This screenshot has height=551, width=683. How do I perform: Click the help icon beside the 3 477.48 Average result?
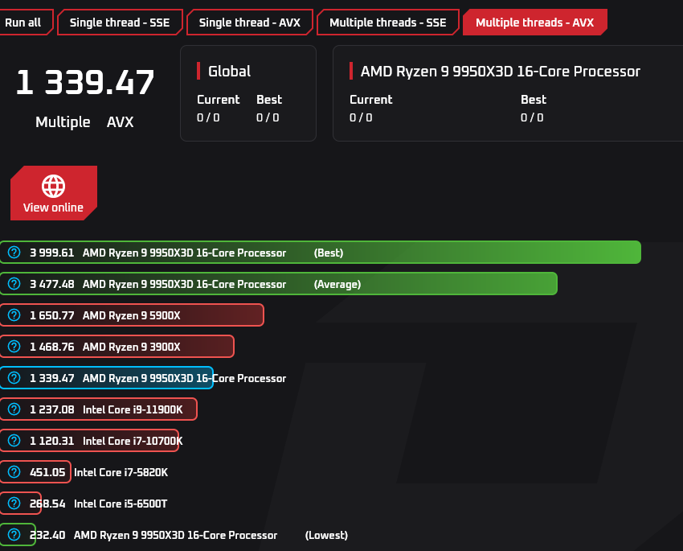[14, 284]
